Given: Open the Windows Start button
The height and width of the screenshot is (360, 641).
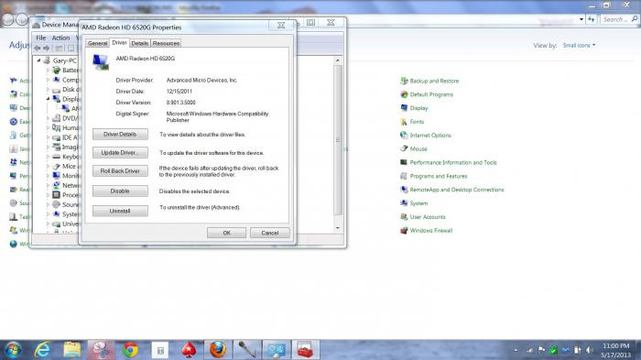Looking at the screenshot, I should [x=13, y=350].
